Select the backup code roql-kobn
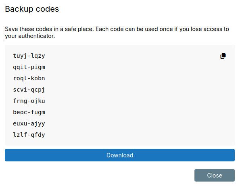Image resolution: width=238 pixels, height=186 pixels. coord(29,78)
